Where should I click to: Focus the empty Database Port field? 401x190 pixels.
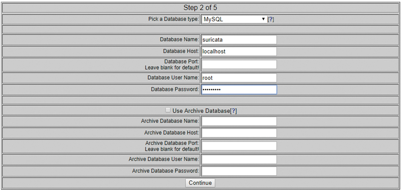pyautogui.click(x=239, y=65)
